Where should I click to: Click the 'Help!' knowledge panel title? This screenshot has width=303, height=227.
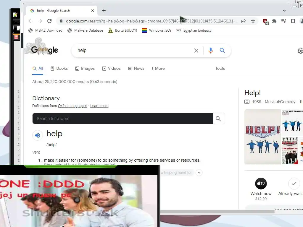coord(253,93)
